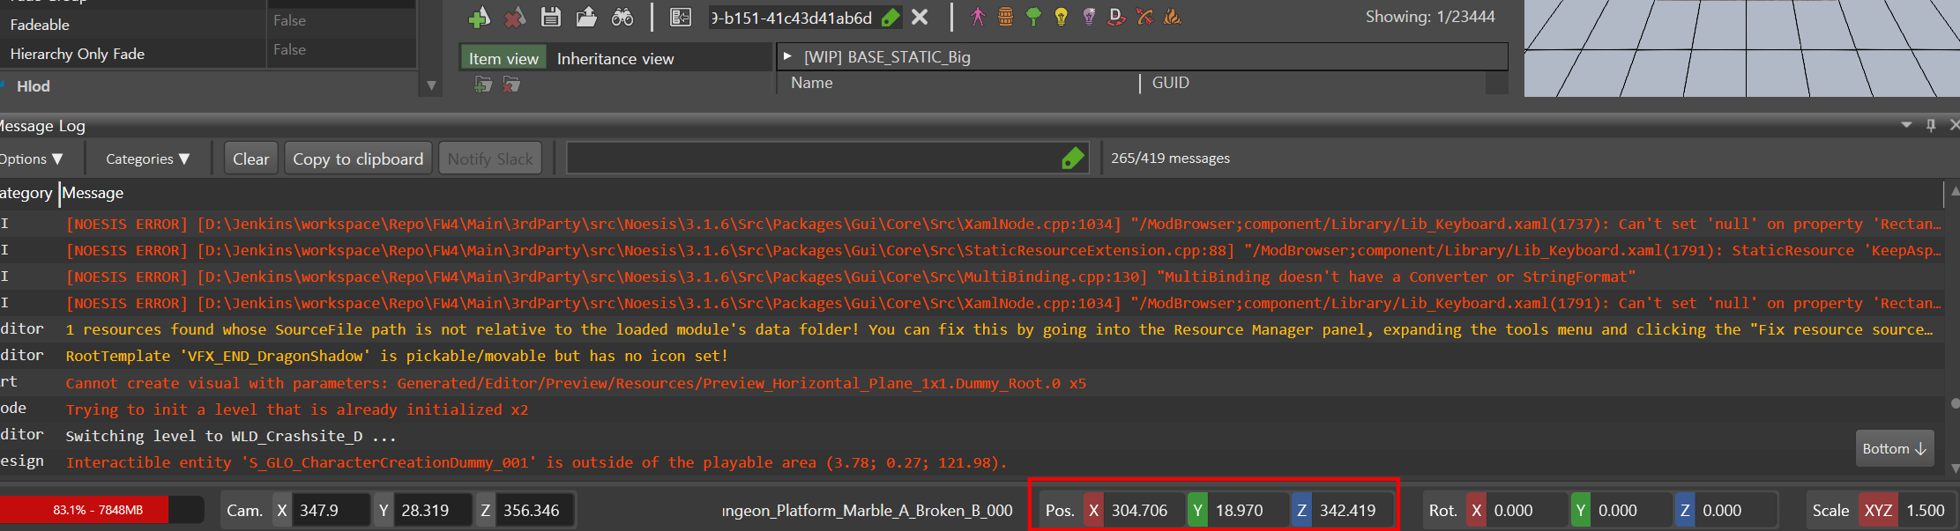Image resolution: width=1960 pixels, height=531 pixels.
Task: Edit the Pos. Z value 342.419
Action: pyautogui.click(x=1353, y=511)
